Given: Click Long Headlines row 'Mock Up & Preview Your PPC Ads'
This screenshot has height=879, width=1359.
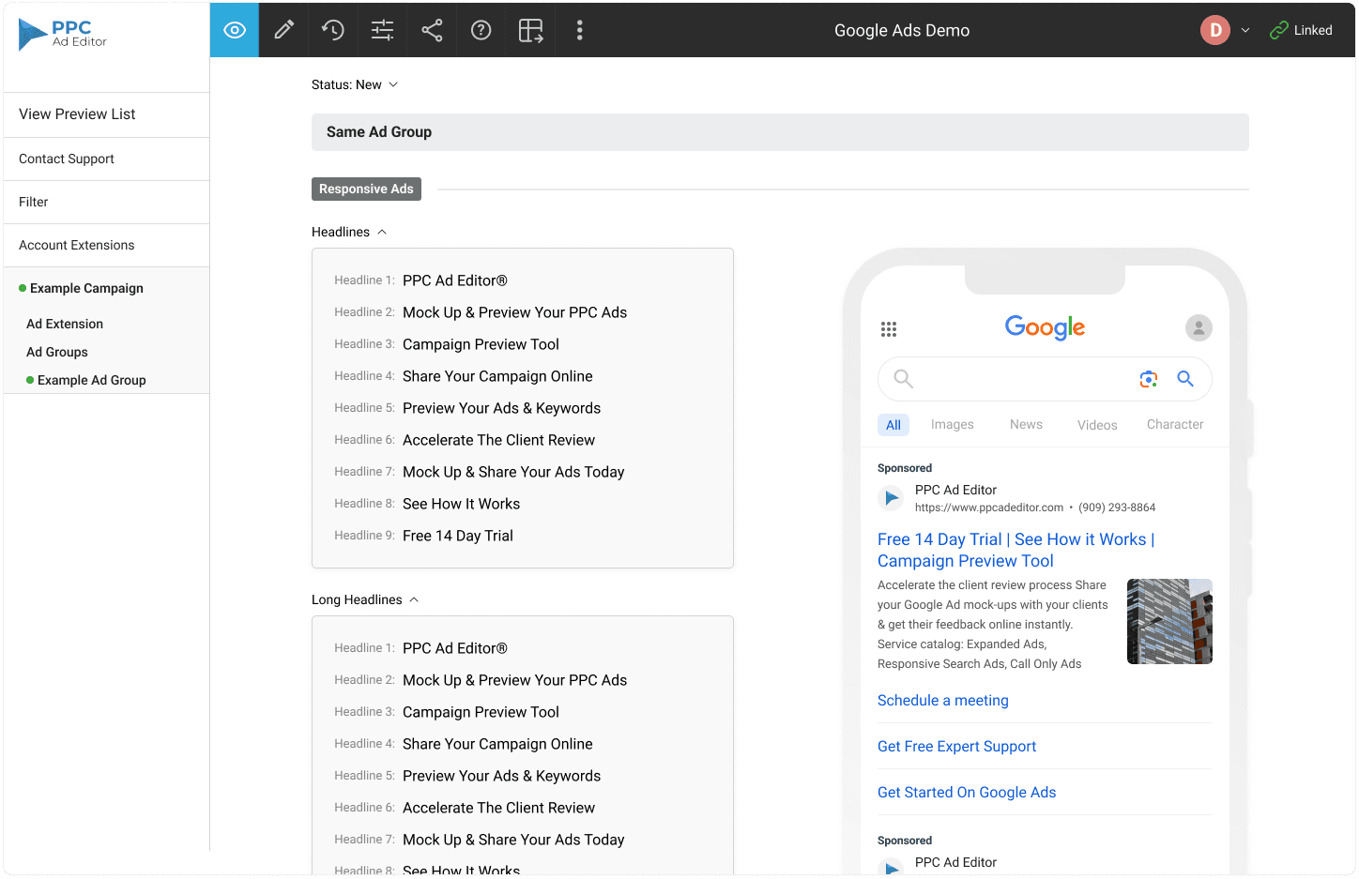Looking at the screenshot, I should click(514, 680).
